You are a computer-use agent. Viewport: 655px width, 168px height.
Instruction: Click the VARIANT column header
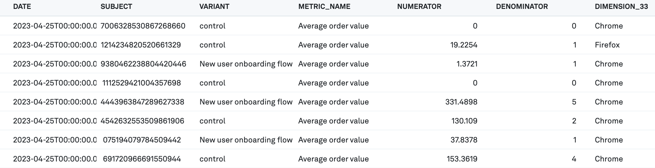[214, 7]
